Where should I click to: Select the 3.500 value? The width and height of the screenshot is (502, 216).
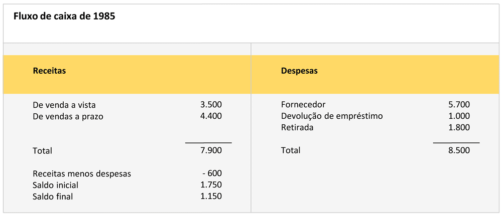pyautogui.click(x=211, y=105)
